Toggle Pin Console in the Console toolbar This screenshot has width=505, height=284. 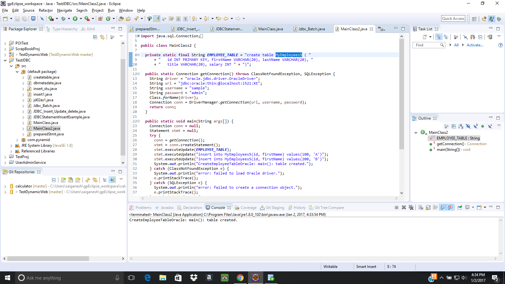[x=460, y=208]
